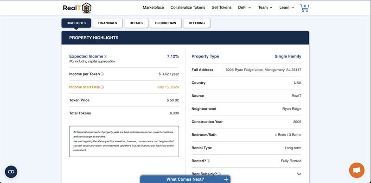
Task: Open Sell Tokens page
Action: click(x=222, y=7)
